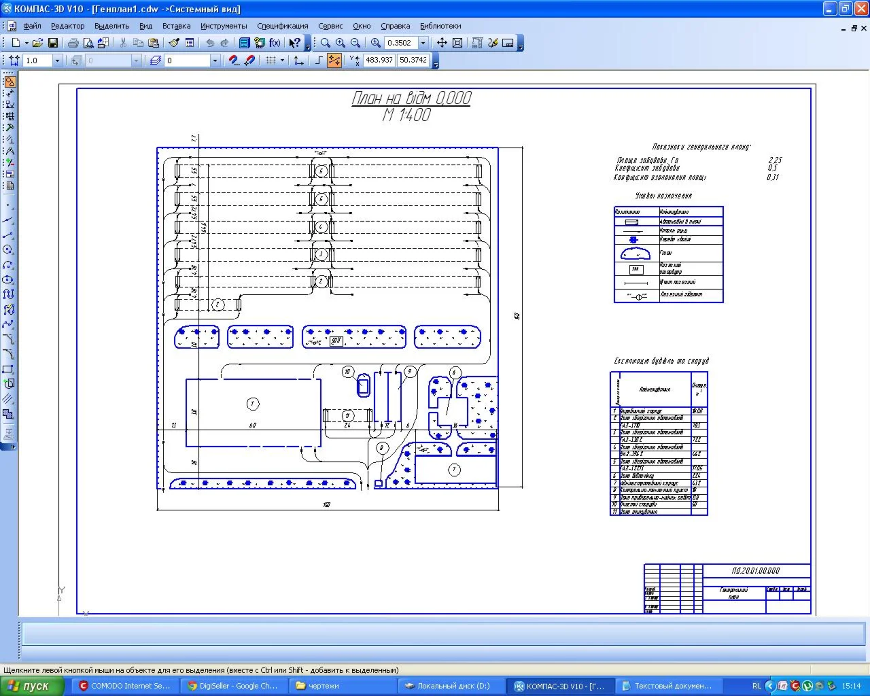The image size is (870, 696).
Task: Open the Print preview tool
Action: pyautogui.click(x=88, y=43)
